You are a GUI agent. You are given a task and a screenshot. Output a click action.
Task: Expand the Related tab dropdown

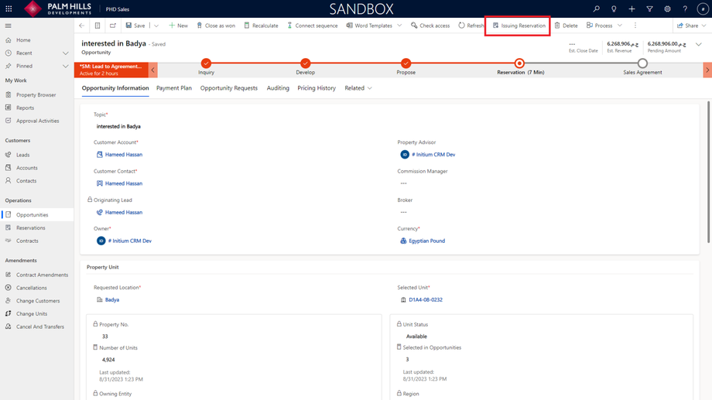point(358,88)
